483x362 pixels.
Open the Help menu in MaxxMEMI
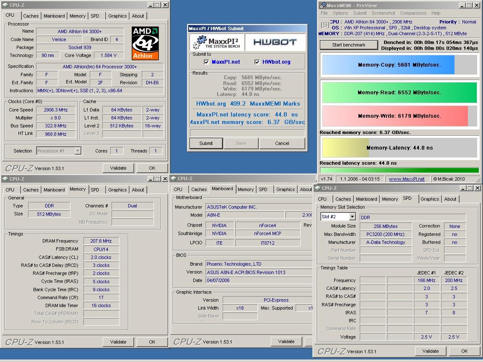(436, 13)
